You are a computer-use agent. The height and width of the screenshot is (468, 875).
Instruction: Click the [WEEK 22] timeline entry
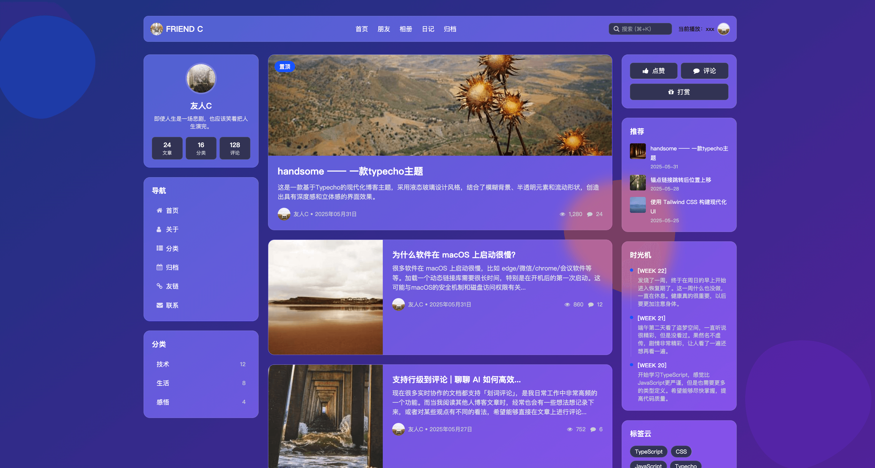652,271
